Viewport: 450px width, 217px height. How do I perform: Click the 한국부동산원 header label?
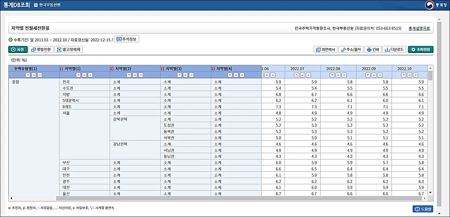pyautogui.click(x=47, y=5)
